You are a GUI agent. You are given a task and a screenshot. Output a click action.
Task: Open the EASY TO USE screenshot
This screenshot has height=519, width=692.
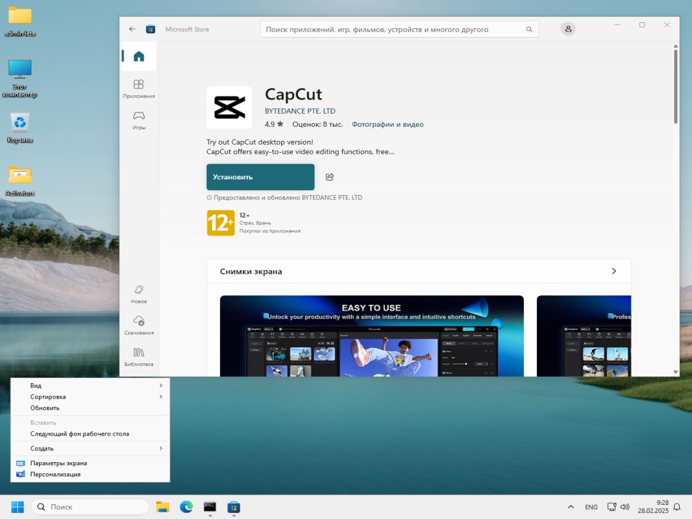click(371, 336)
